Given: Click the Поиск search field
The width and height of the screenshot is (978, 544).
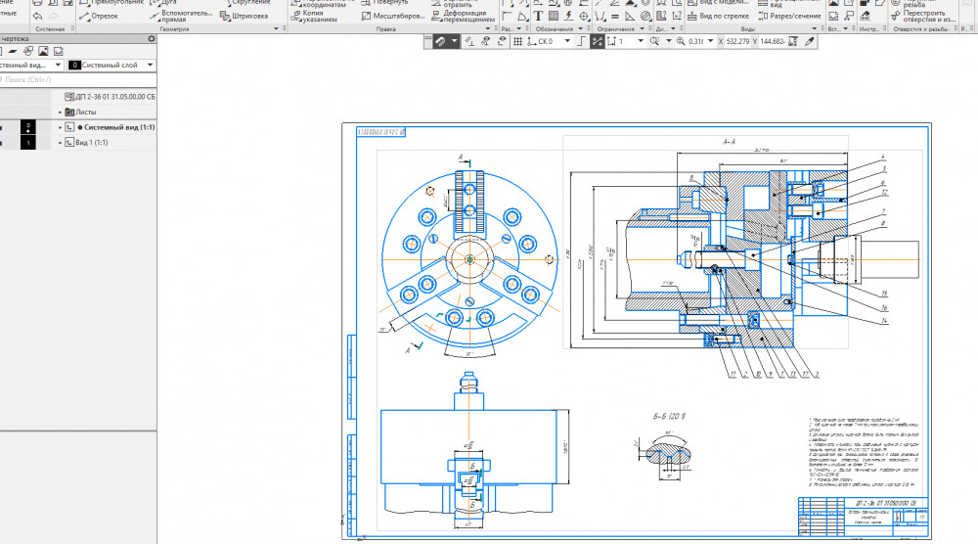Looking at the screenshot, I should pyautogui.click(x=59, y=80).
